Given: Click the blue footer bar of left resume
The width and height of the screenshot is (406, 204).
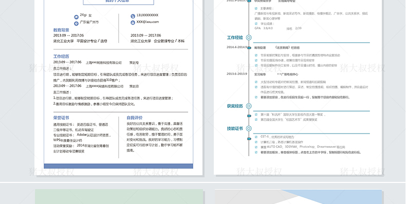Looking at the screenshot, I should [119, 166].
